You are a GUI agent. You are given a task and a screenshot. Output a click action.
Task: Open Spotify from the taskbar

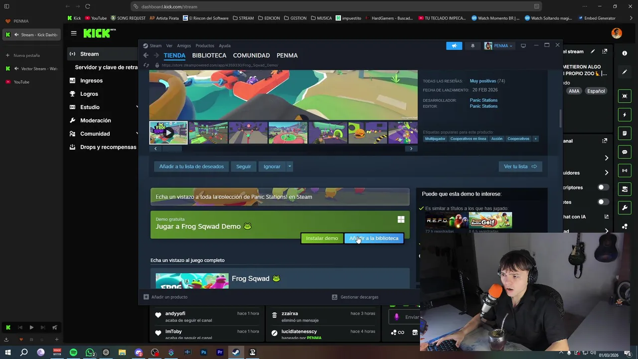[73, 353]
